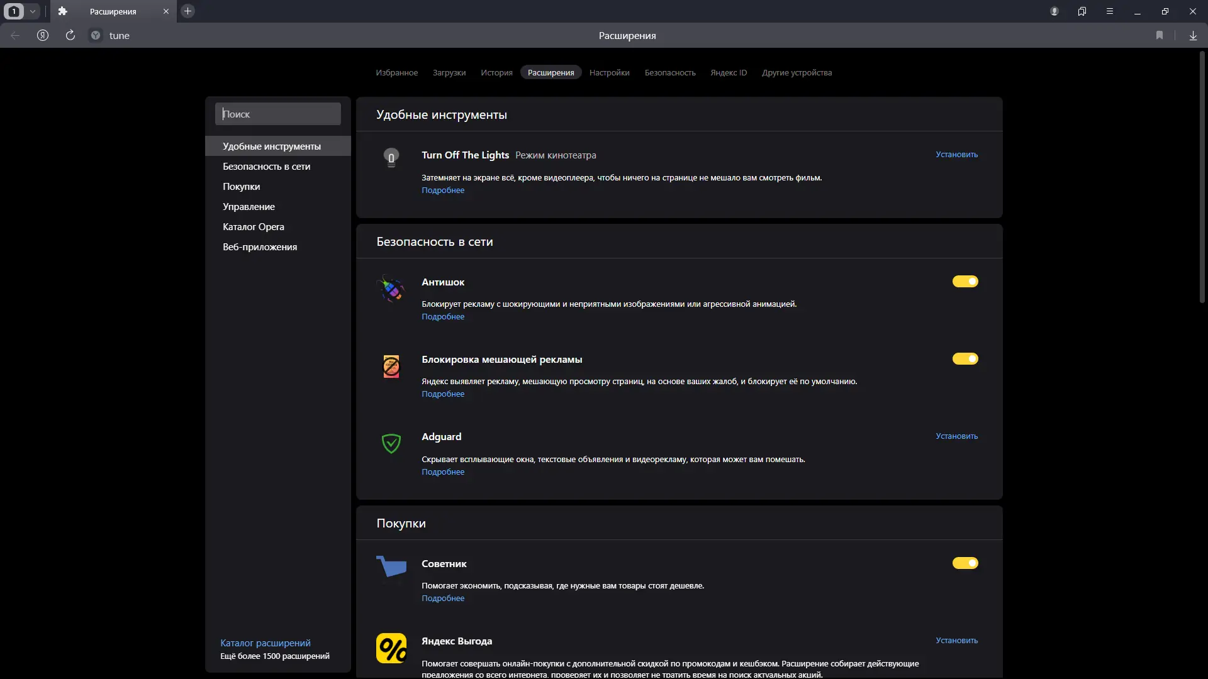Turn off Блокировка мешающей рекламы switch
The height and width of the screenshot is (679, 1208).
click(x=965, y=359)
